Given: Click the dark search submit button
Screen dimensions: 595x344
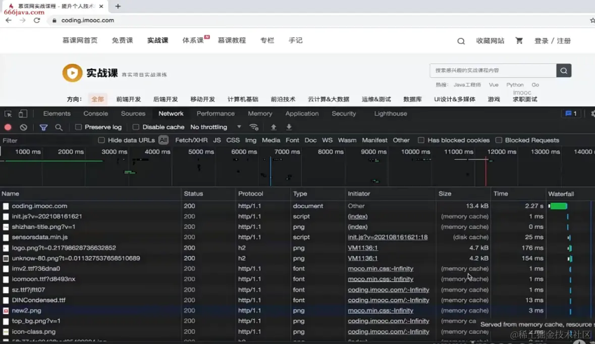Looking at the screenshot, I should [564, 71].
